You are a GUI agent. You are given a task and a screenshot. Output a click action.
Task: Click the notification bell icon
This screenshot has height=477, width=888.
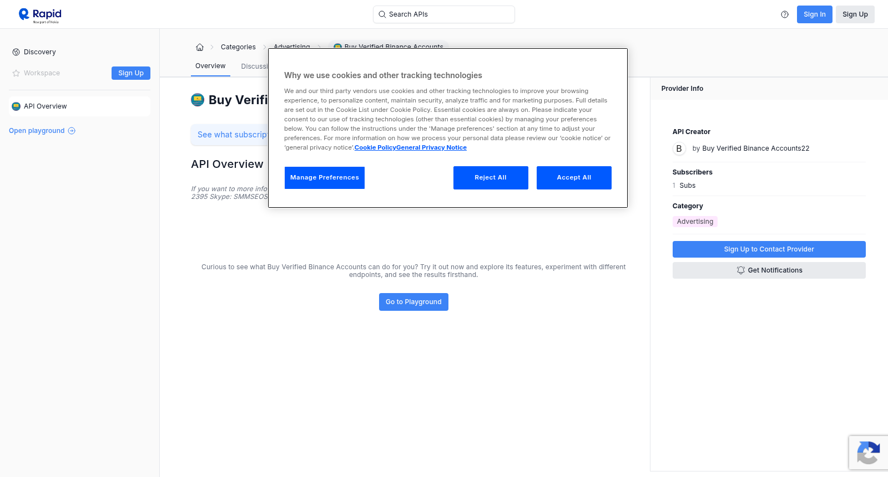[x=741, y=270]
